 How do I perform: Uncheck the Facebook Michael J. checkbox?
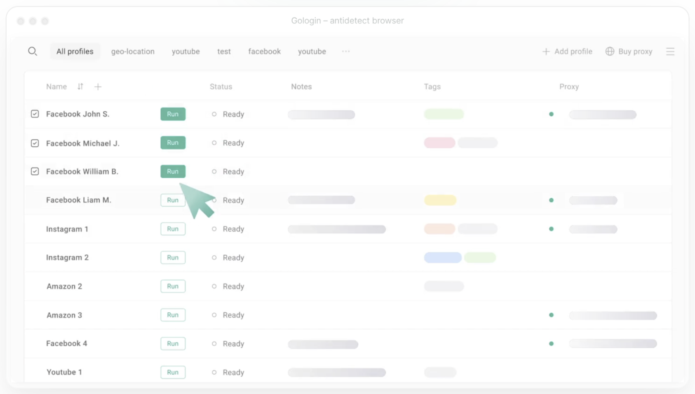coord(35,143)
